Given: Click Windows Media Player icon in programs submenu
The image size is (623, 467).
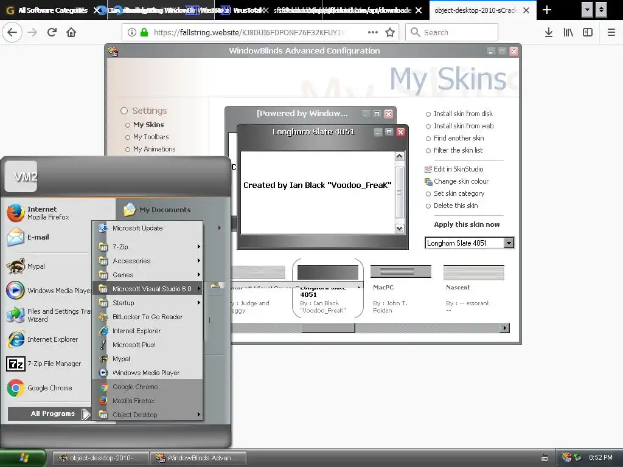Looking at the screenshot, I should 103,373.
